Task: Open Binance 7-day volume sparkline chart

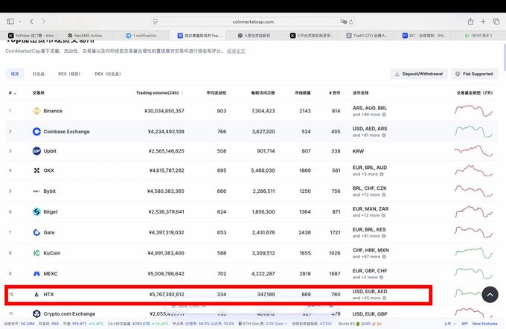Action: (x=474, y=111)
